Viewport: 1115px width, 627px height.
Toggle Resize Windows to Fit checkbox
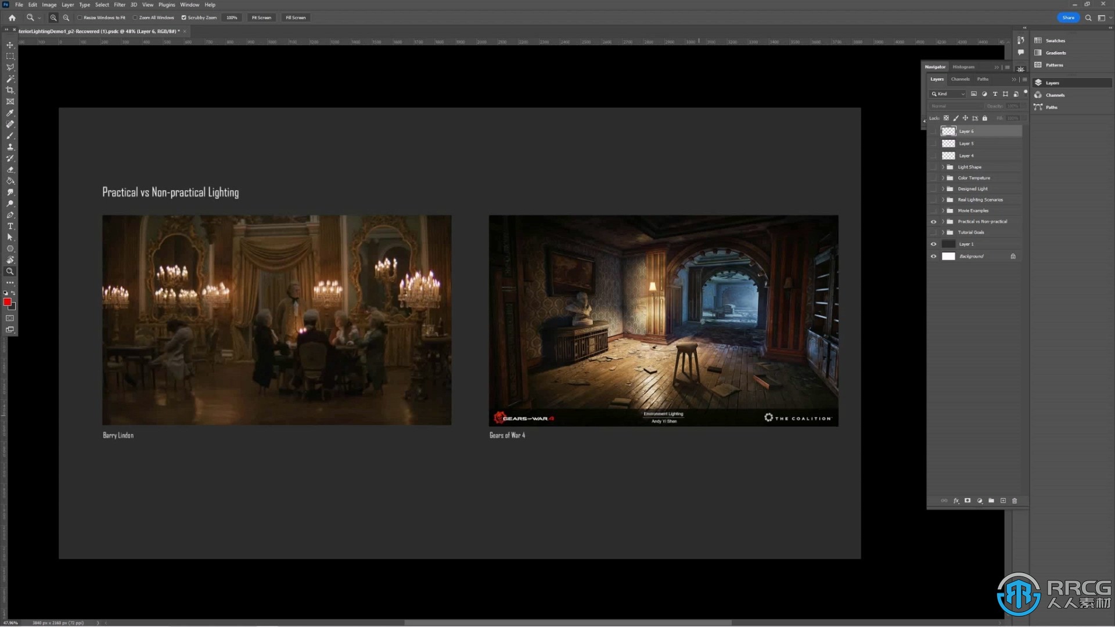[x=80, y=17]
